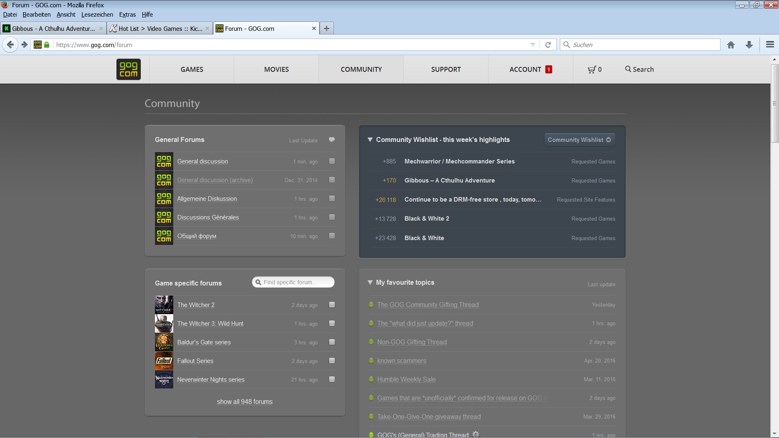
Task: Click the heart icon in General Forums
Action: [x=331, y=140]
